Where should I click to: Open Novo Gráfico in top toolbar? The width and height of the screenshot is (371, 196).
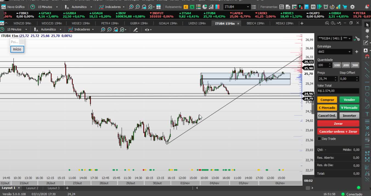click(13, 7)
